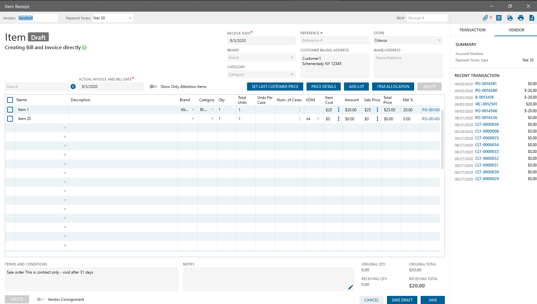
Task: Tick the select-all checkbox in table header
Action: tap(10, 100)
